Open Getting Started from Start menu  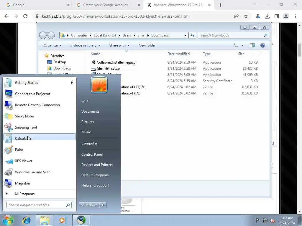click(x=40, y=83)
